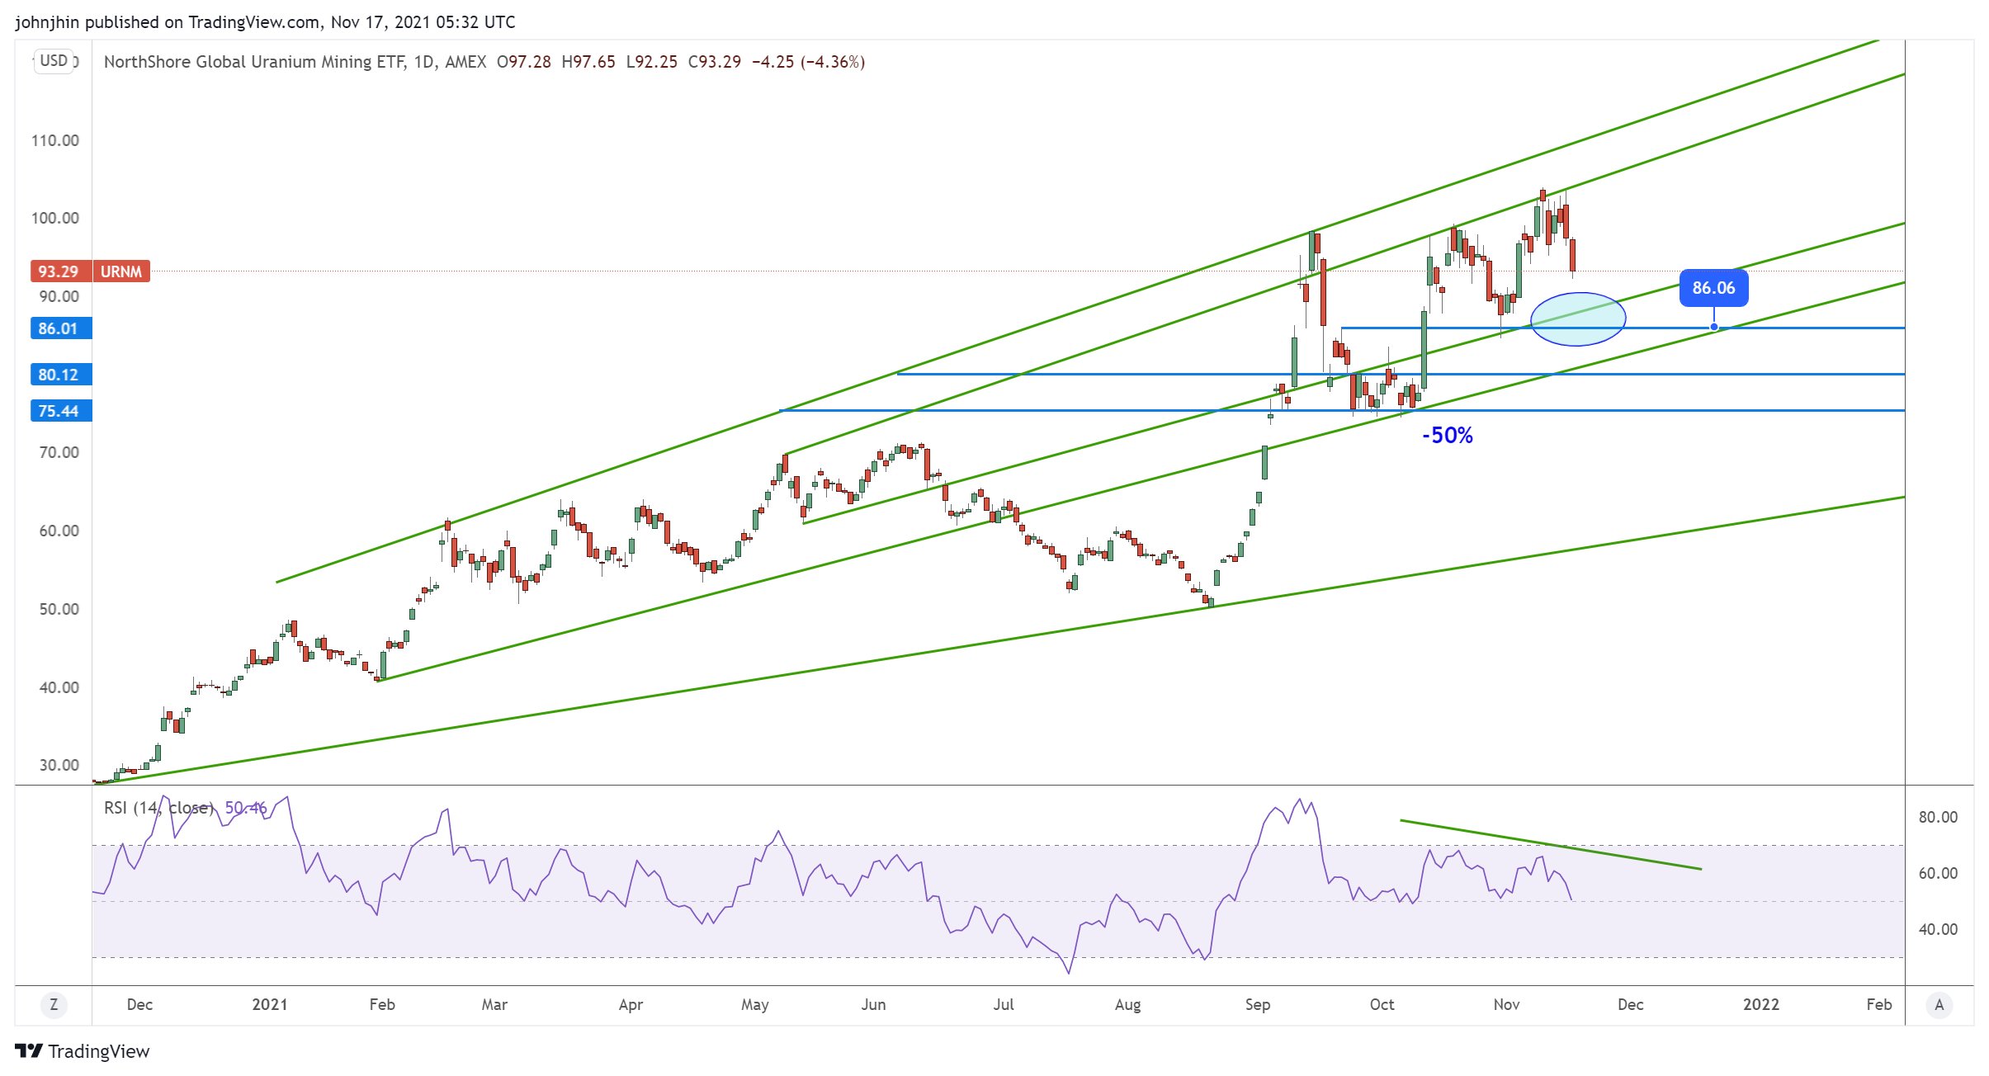This screenshot has height=1076, width=1989.
Task: Click the RSI value 50.46
Action: [246, 808]
